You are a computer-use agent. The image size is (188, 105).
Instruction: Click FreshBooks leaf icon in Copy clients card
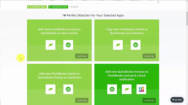[118, 45]
